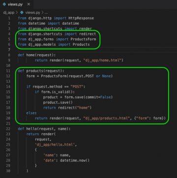The height and width of the screenshot is (178, 177).
Task: Click line number 22 in the gutter
Action: [x=8, y=129]
